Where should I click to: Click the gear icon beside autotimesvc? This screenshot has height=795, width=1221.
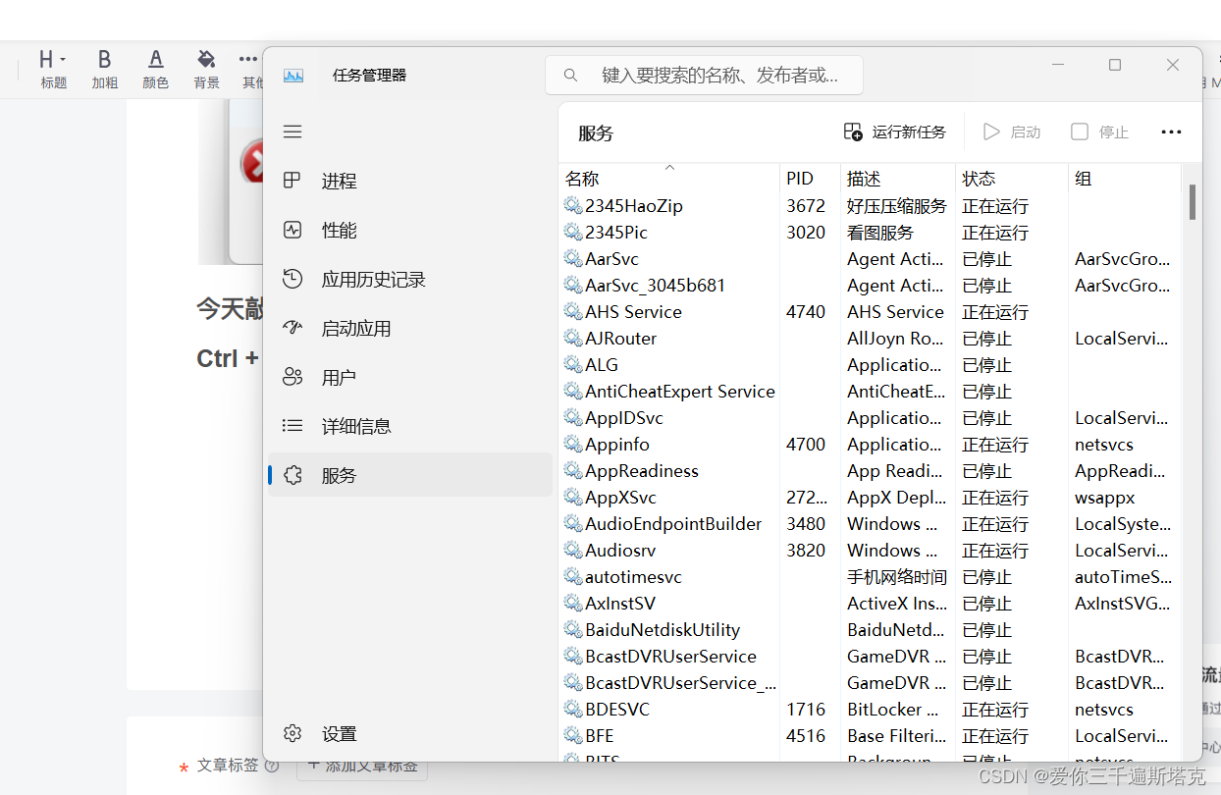click(x=573, y=576)
